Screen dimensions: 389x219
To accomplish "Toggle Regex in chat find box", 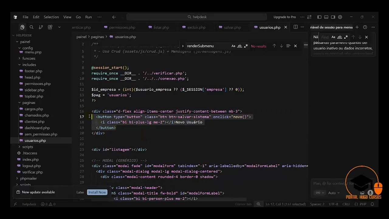I will pyautogui.click(x=346, y=37).
